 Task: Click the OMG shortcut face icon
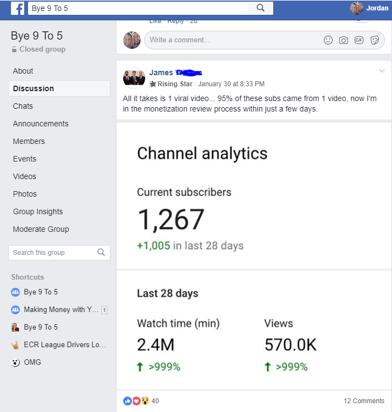(x=15, y=363)
